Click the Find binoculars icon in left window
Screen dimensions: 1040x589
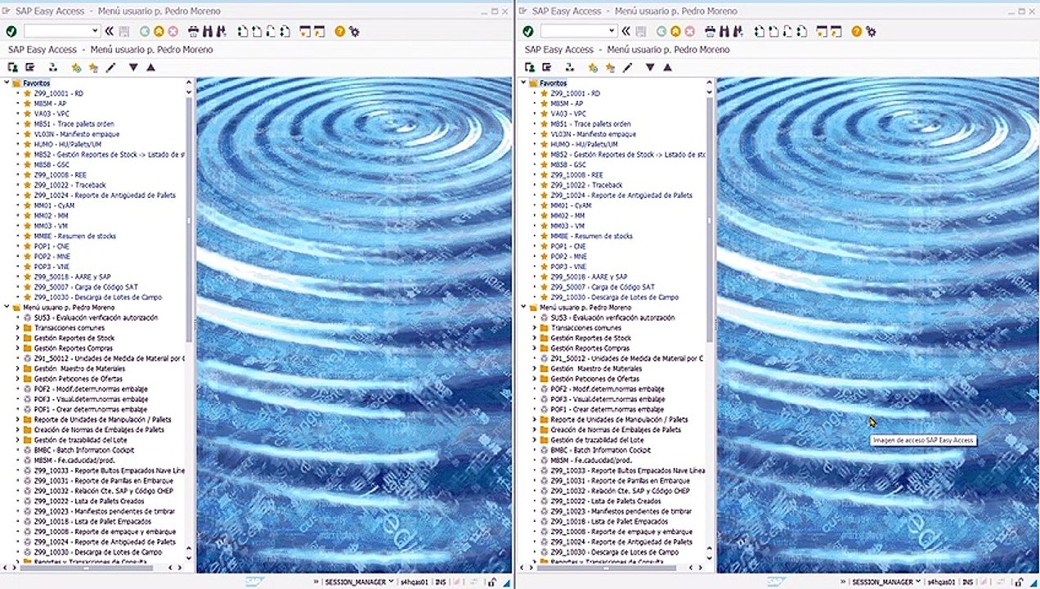[207, 31]
